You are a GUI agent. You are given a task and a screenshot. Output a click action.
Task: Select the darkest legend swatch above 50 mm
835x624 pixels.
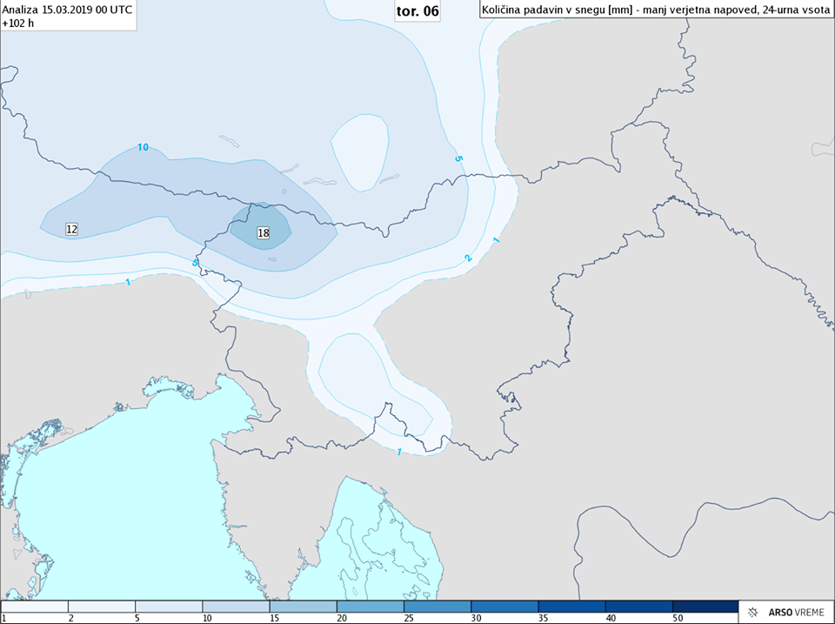[705, 606]
